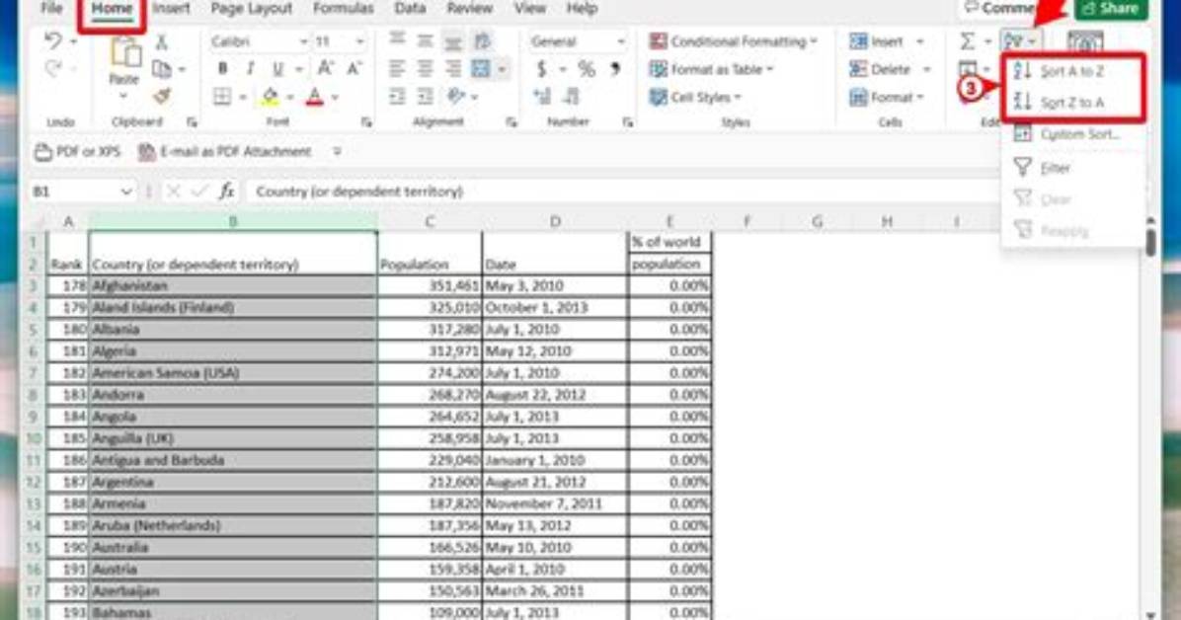Open Conditional Formatting menu
1181x620 pixels.
tap(733, 41)
